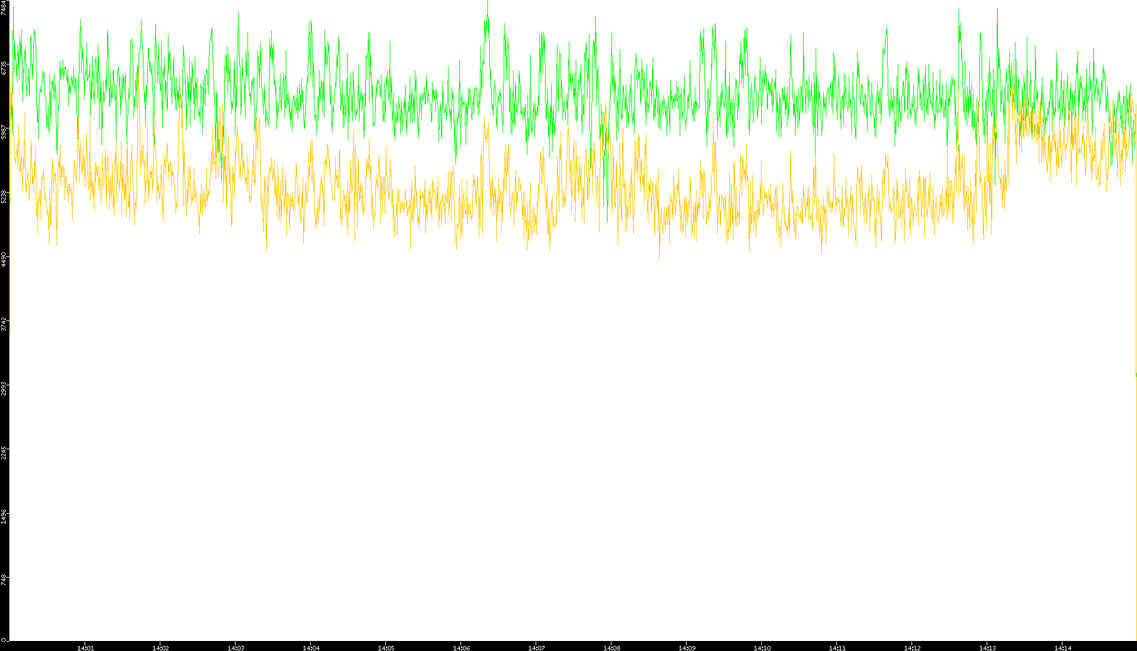Select the 748 vertical axis value
The width and height of the screenshot is (1137, 651).
click(x=4, y=580)
